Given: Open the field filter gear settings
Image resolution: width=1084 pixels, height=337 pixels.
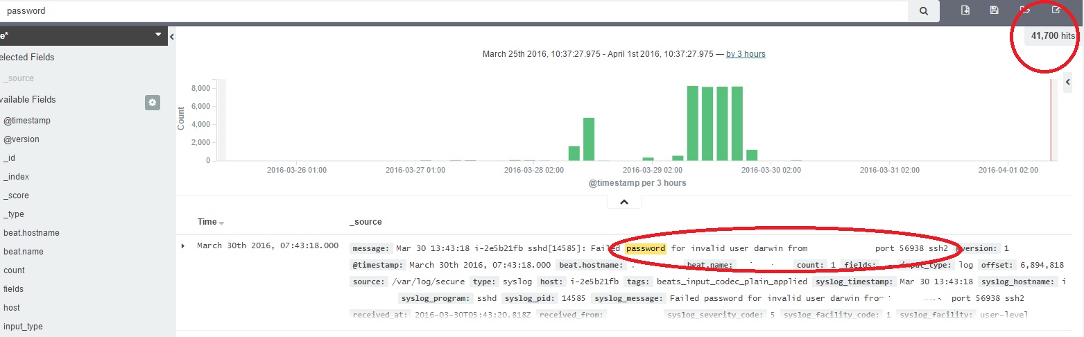Looking at the screenshot, I should click(153, 103).
